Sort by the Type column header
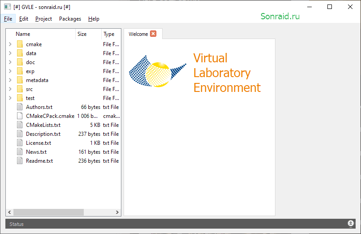 pyautogui.click(x=111, y=34)
